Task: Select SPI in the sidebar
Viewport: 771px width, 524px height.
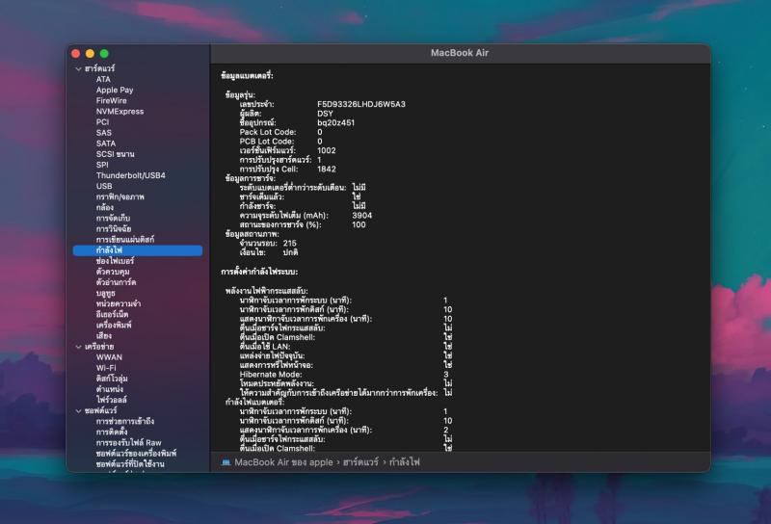Action: pyautogui.click(x=102, y=165)
